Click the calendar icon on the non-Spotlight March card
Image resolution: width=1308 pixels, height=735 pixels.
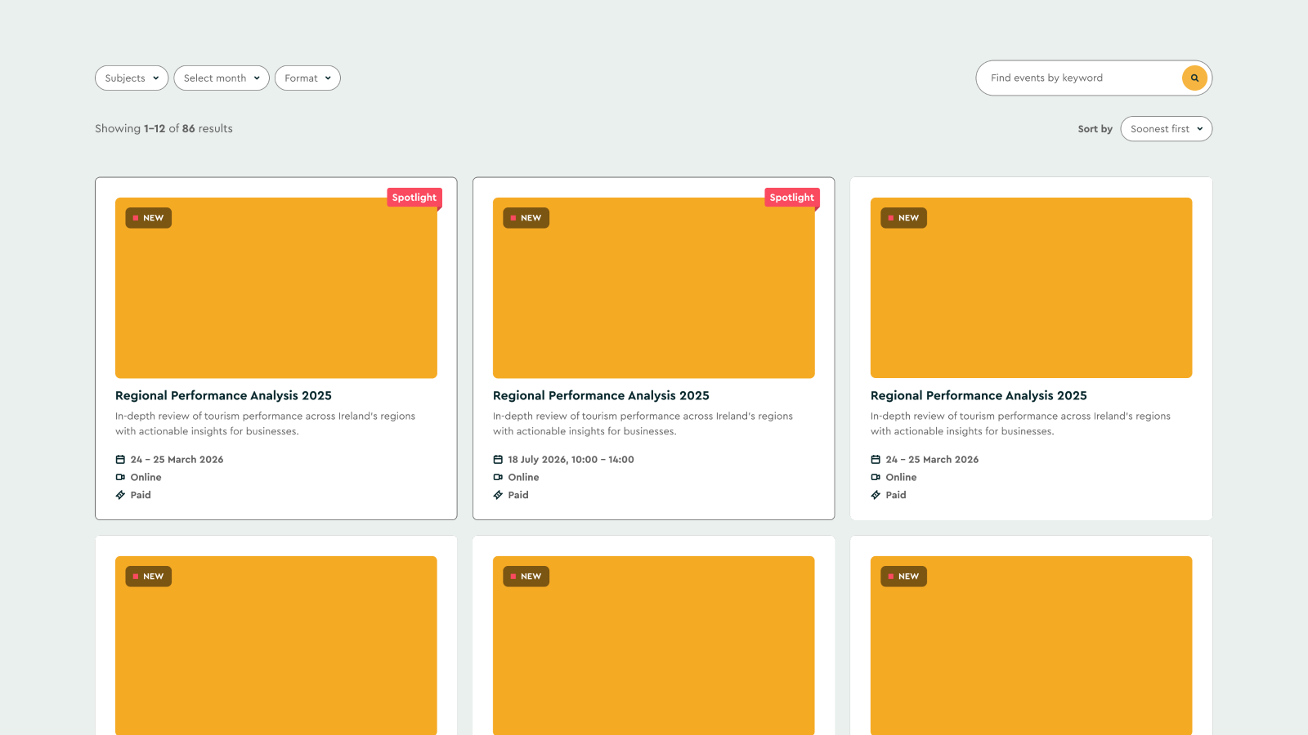point(876,460)
